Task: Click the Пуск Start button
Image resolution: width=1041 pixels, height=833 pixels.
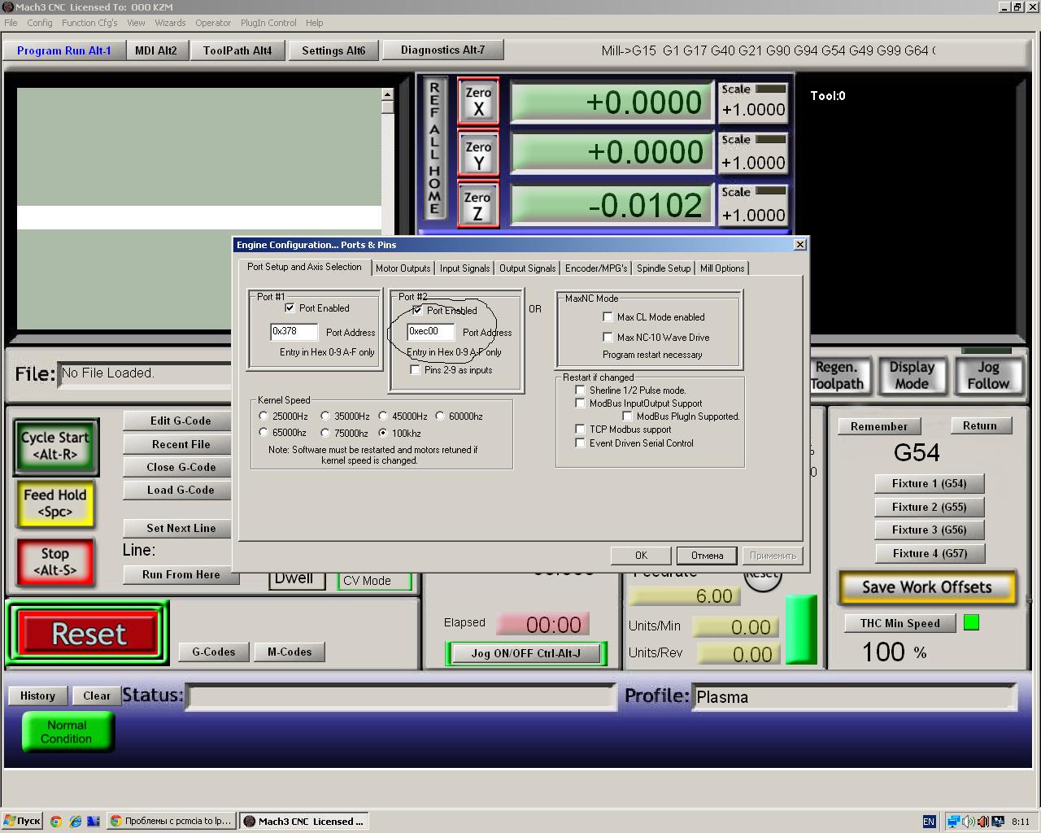Action: point(22,821)
